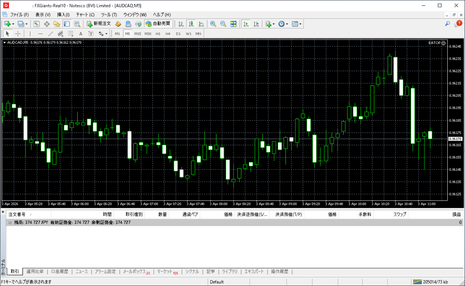Click the text label tool (A)
Viewport: 465px width, 286px height.
click(81, 34)
